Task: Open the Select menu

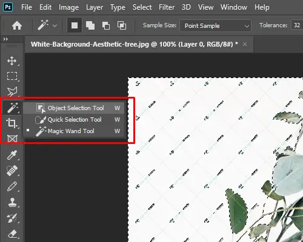Action: click(142, 7)
